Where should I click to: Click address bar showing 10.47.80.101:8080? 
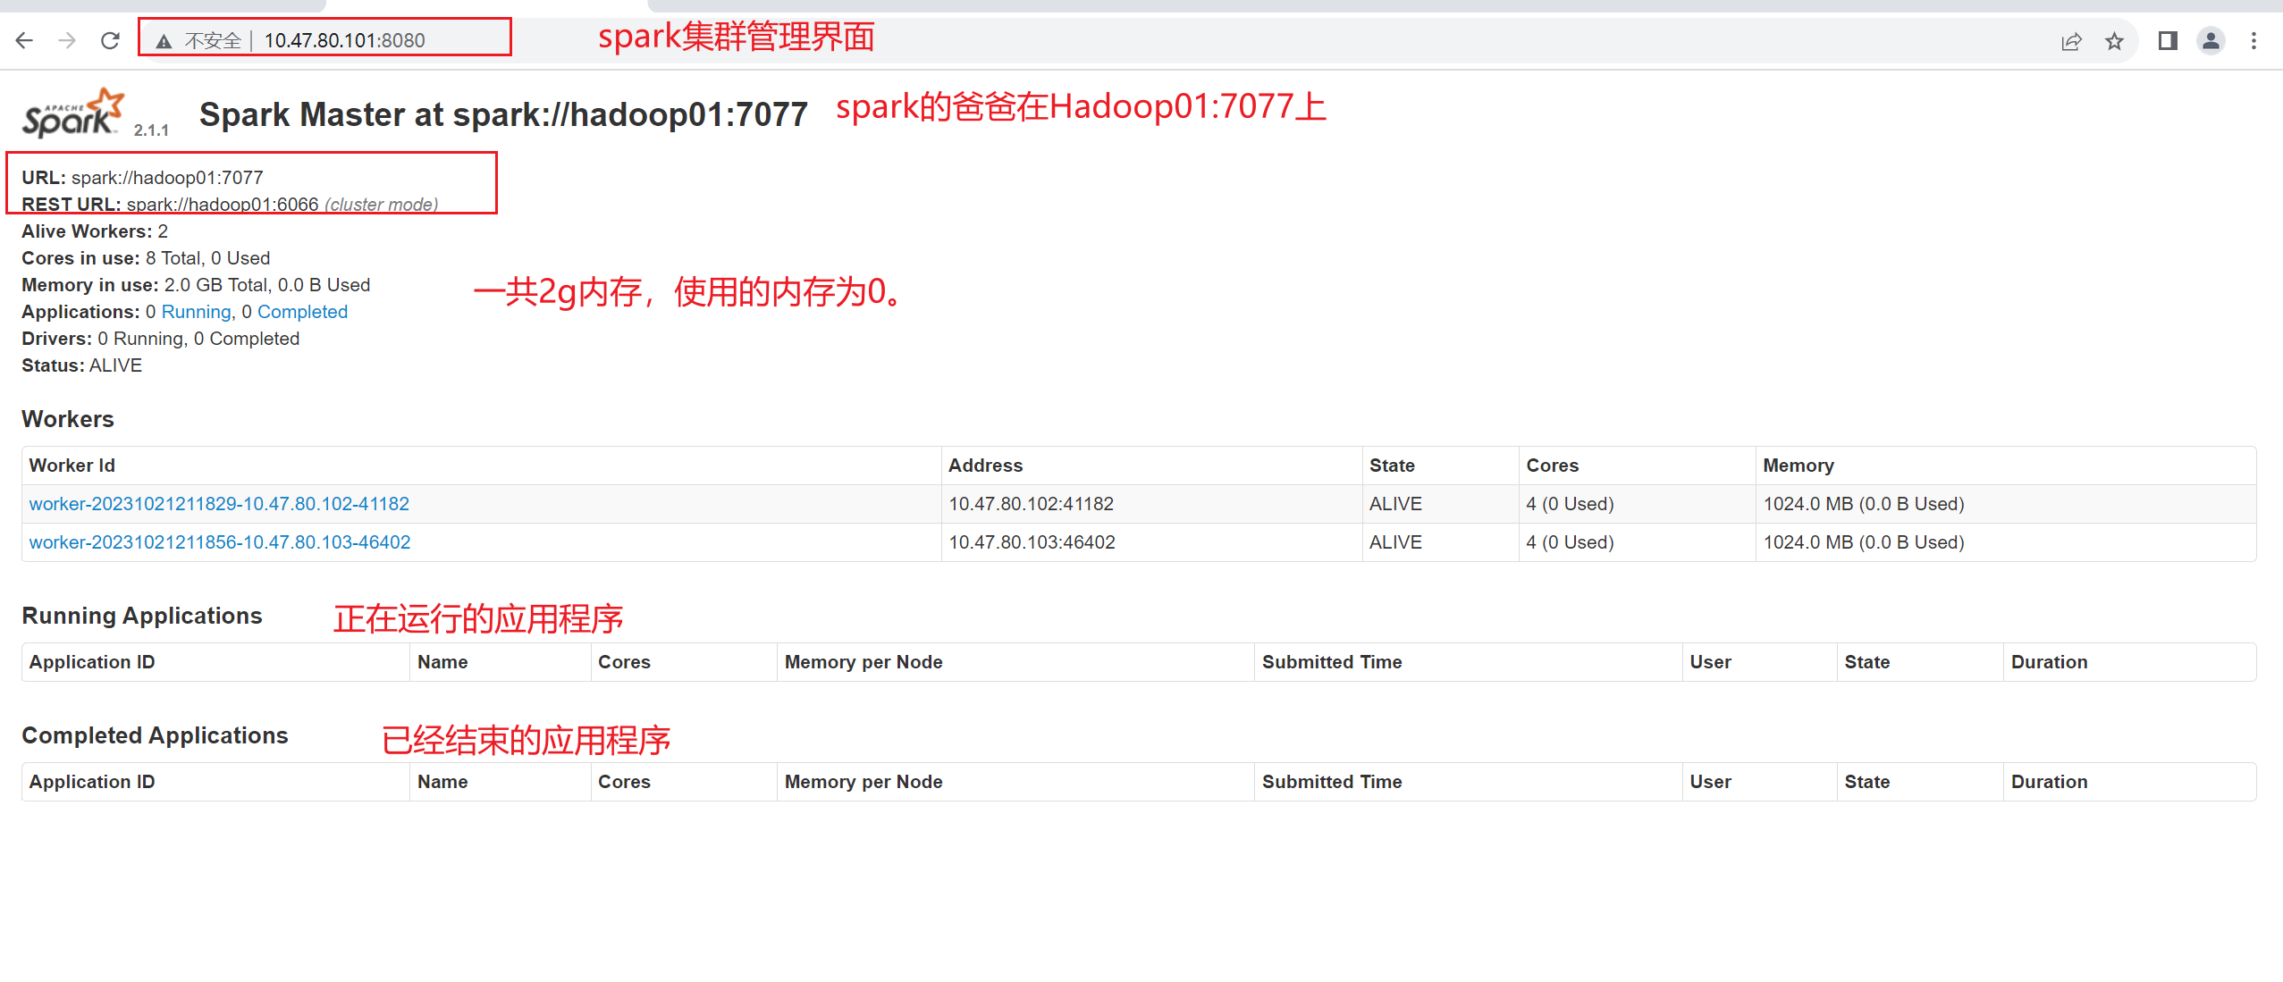click(x=344, y=40)
